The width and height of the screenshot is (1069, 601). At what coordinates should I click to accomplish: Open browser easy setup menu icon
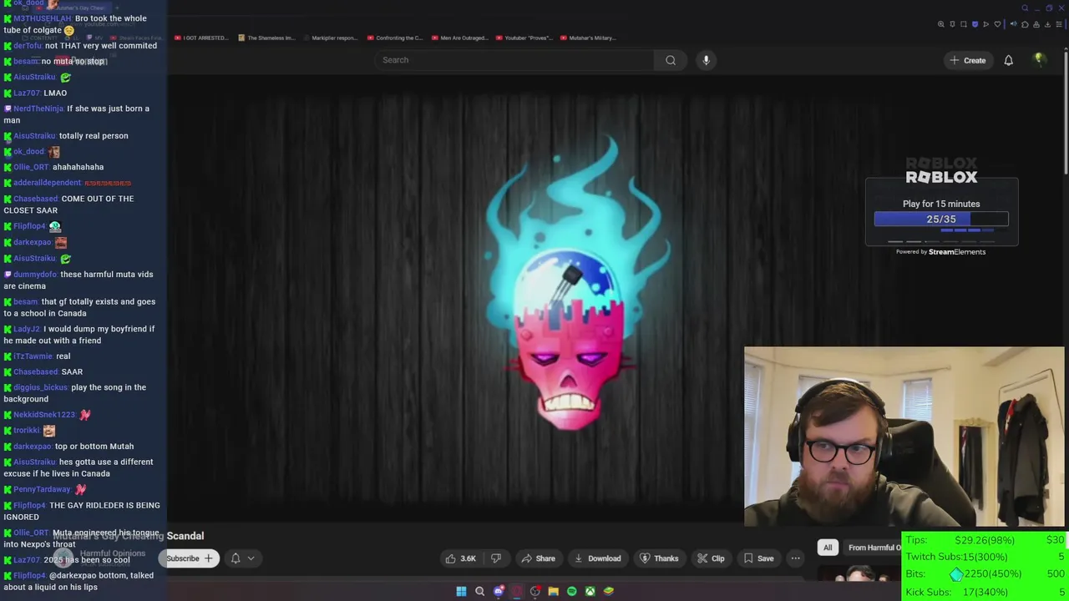click(1059, 24)
